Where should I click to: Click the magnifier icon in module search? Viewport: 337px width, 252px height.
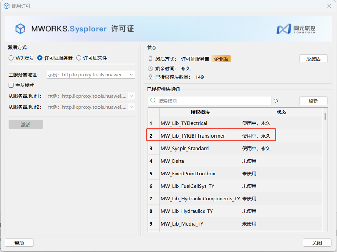coord(153,101)
